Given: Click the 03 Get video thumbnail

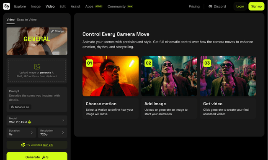Looking at the screenshot, I should (228, 76).
